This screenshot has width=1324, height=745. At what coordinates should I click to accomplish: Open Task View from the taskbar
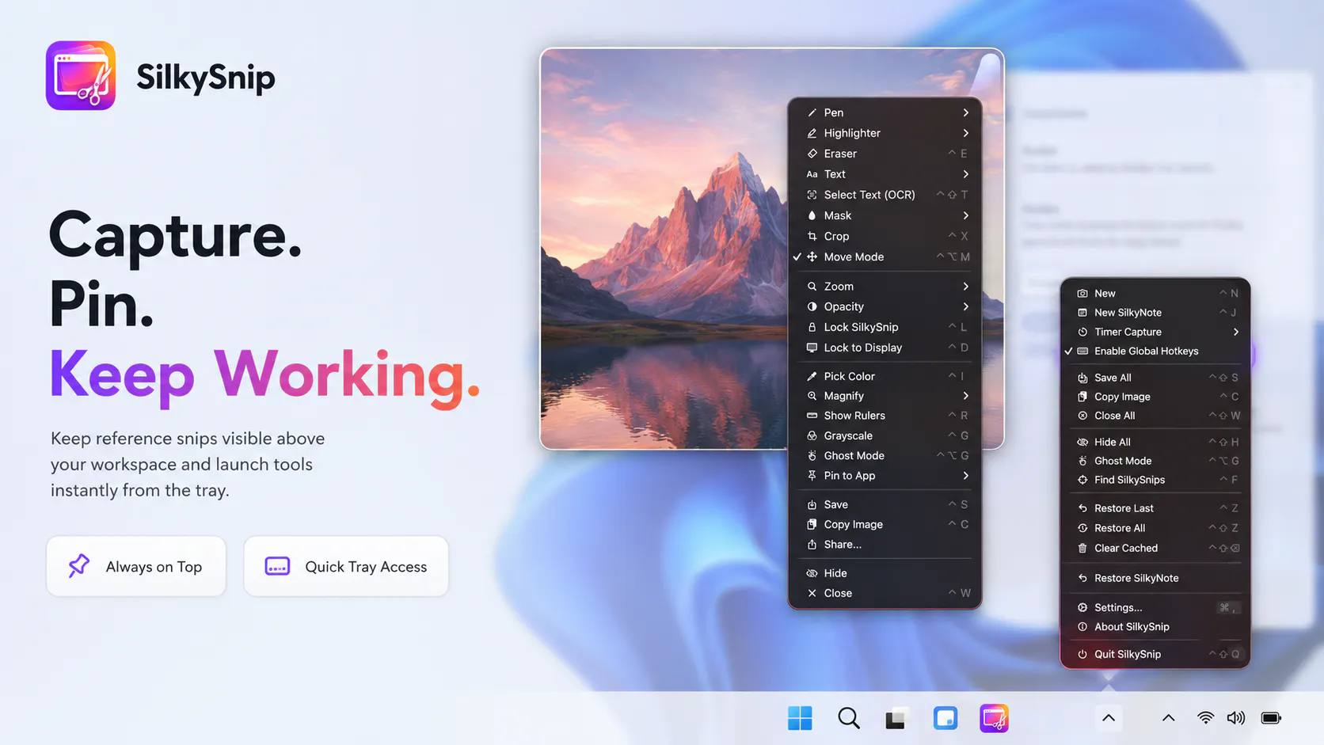896,718
